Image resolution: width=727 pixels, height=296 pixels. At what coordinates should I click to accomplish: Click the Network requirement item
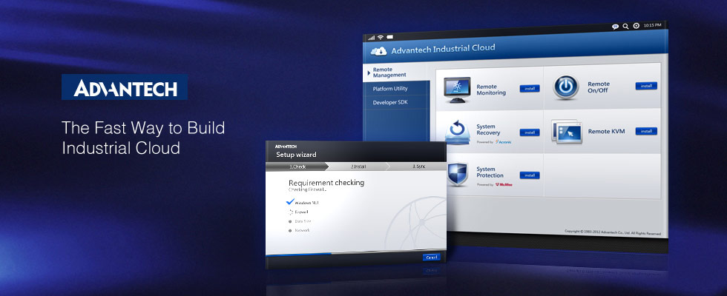303,230
